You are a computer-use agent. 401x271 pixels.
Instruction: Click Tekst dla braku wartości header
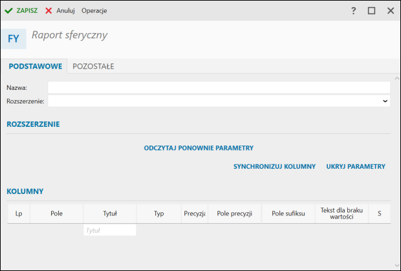[x=341, y=213]
